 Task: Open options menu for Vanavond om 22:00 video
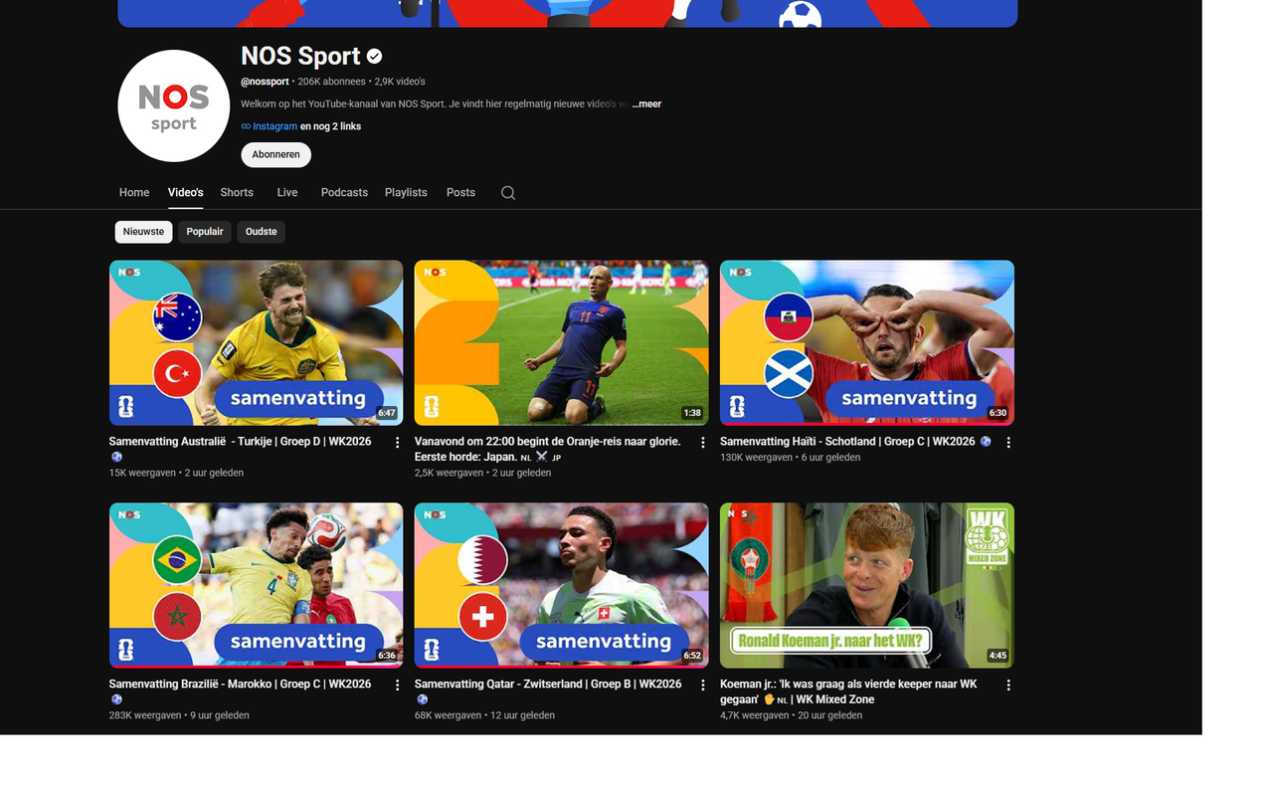tap(703, 443)
